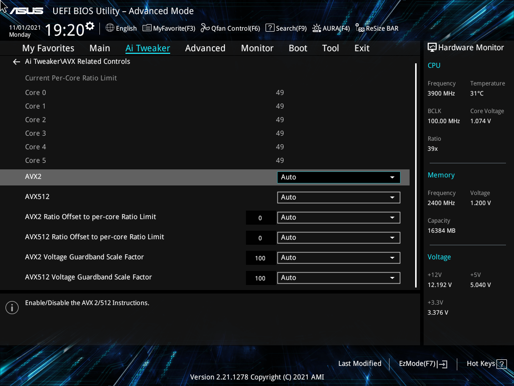Click EzMode(F7) label

click(417, 364)
